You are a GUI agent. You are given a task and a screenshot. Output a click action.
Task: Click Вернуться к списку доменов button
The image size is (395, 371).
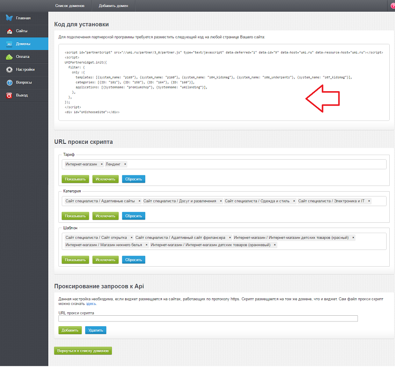coord(83,351)
